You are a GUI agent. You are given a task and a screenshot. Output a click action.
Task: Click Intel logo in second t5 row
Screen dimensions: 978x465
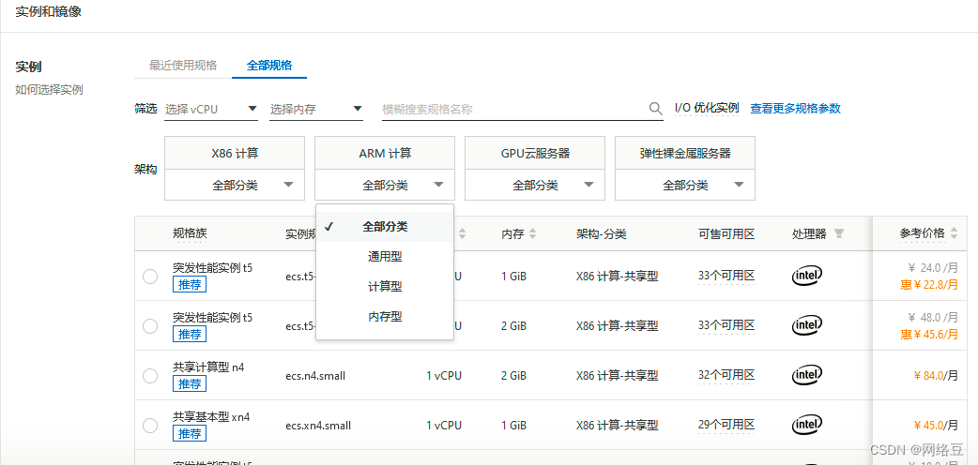tap(807, 325)
